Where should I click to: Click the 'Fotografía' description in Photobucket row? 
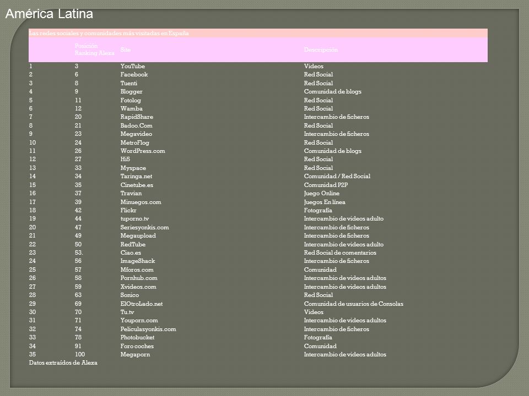[318, 337]
